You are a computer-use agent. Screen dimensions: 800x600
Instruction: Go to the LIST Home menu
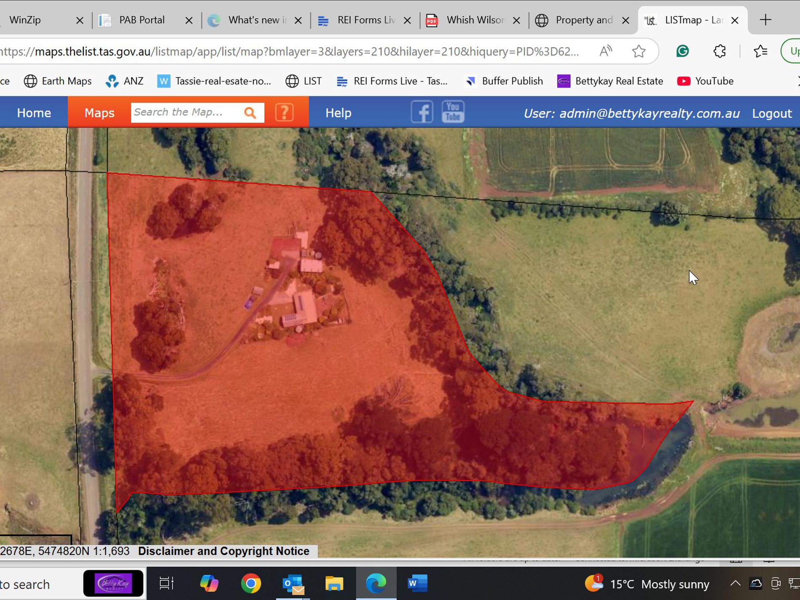click(34, 112)
